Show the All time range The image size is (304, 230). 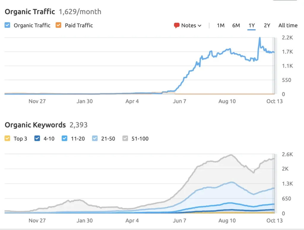coord(288,26)
